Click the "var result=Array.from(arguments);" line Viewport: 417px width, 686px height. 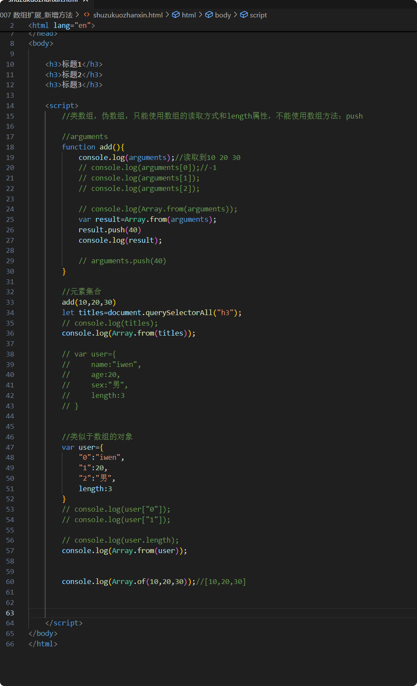click(148, 220)
